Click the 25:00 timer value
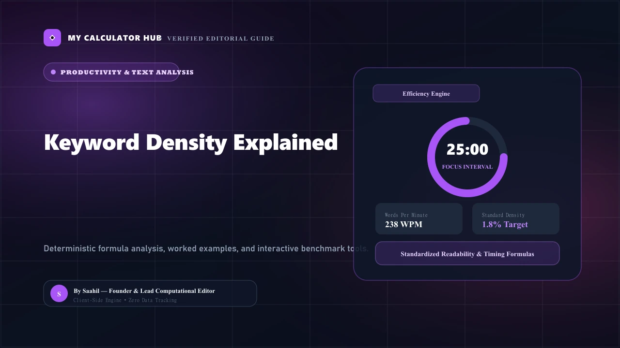The image size is (620, 348). [467, 150]
